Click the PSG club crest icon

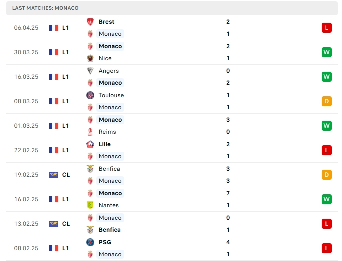click(90, 242)
